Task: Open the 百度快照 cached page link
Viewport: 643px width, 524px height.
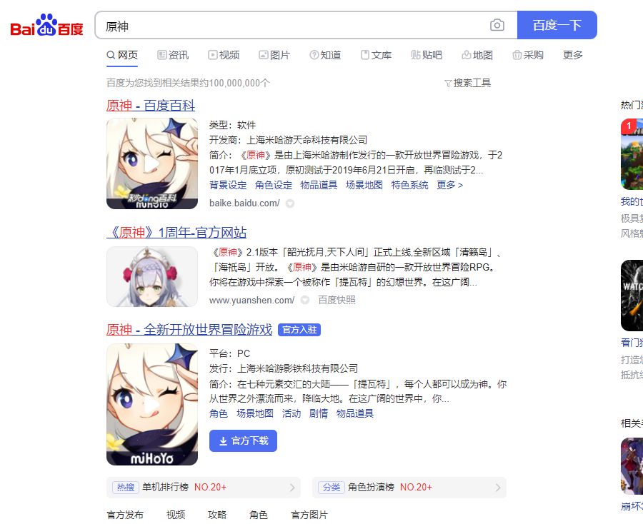Action: 337,301
